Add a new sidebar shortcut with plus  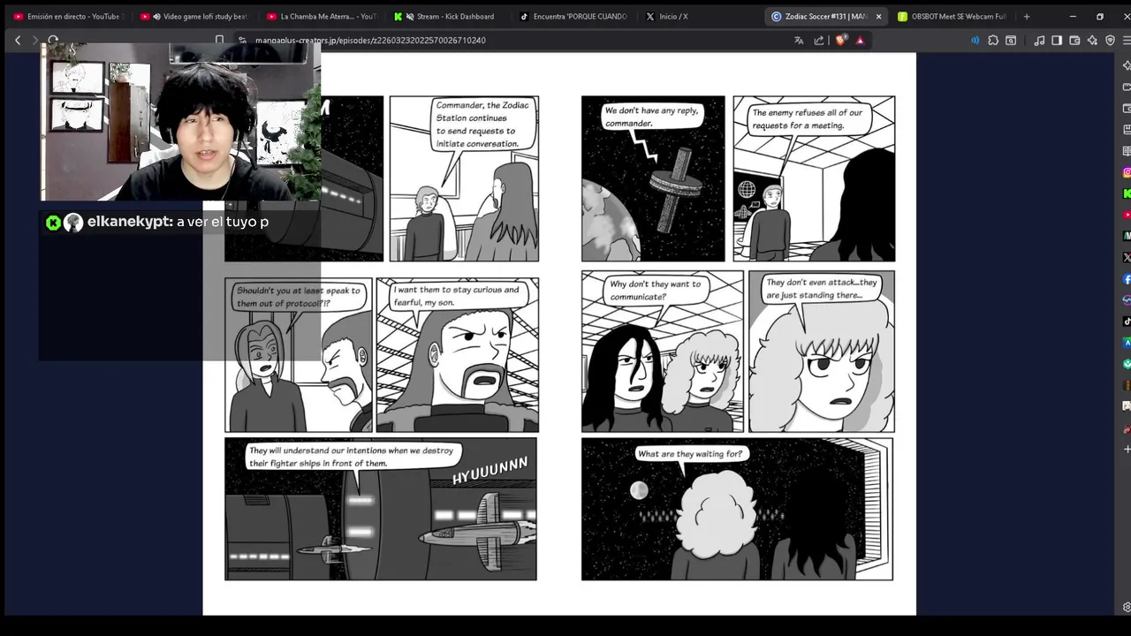[1127, 449]
